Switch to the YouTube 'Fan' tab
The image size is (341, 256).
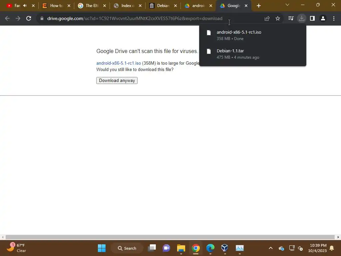point(17,6)
